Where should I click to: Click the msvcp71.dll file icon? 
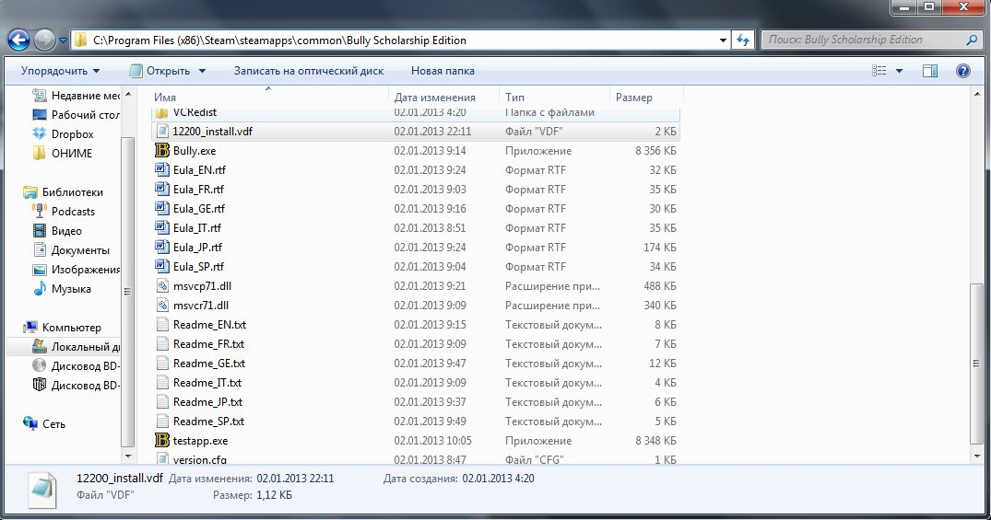click(x=162, y=286)
